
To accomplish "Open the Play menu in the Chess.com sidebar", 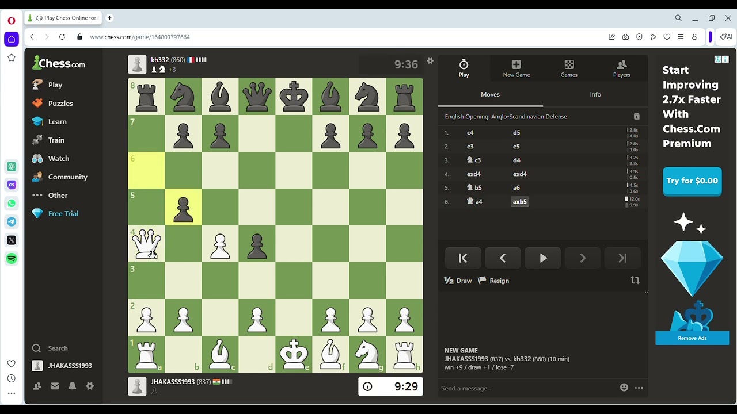I will click(47, 85).
